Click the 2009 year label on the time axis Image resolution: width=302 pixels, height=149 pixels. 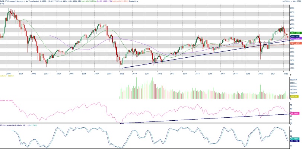point(121,74)
